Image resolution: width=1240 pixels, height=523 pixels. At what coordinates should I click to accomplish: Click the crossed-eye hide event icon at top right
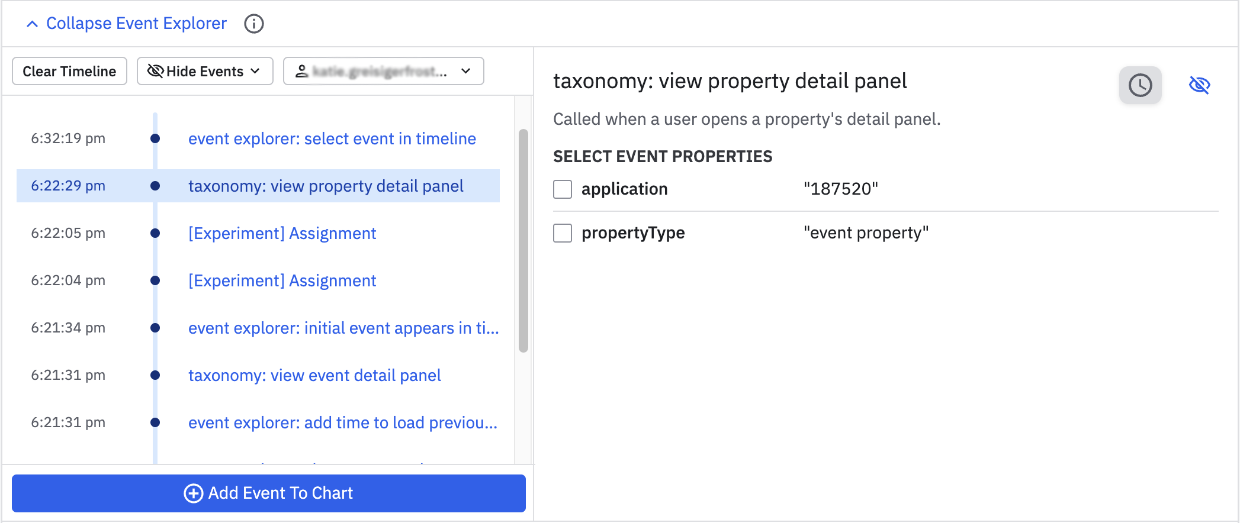click(1199, 85)
